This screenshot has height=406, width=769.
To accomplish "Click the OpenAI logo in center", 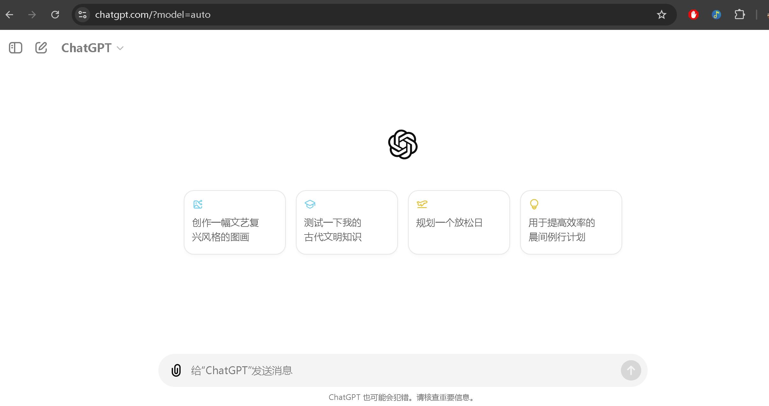I will pyautogui.click(x=403, y=144).
